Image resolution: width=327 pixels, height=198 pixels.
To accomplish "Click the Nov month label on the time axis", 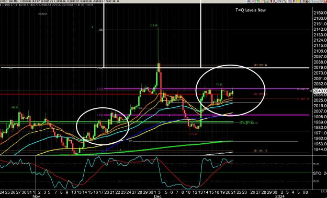I will point(36,196).
